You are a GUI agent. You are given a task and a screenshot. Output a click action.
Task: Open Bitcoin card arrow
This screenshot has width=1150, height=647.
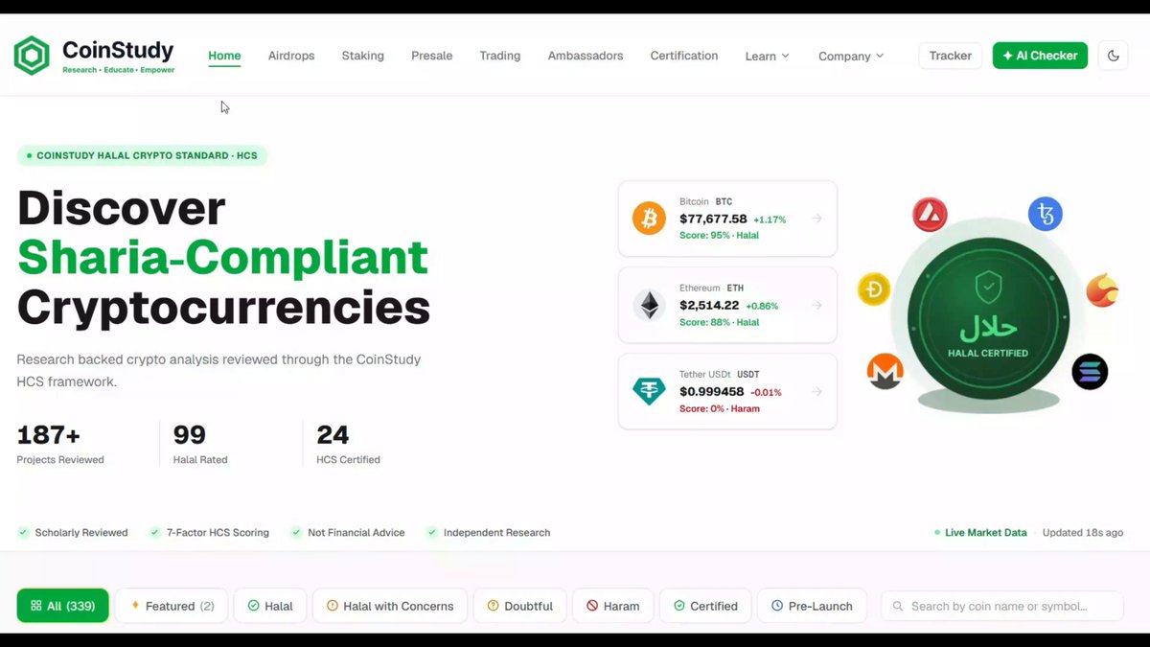click(x=816, y=219)
